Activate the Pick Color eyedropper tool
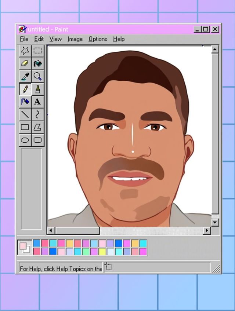235x311 pixels. click(25, 76)
